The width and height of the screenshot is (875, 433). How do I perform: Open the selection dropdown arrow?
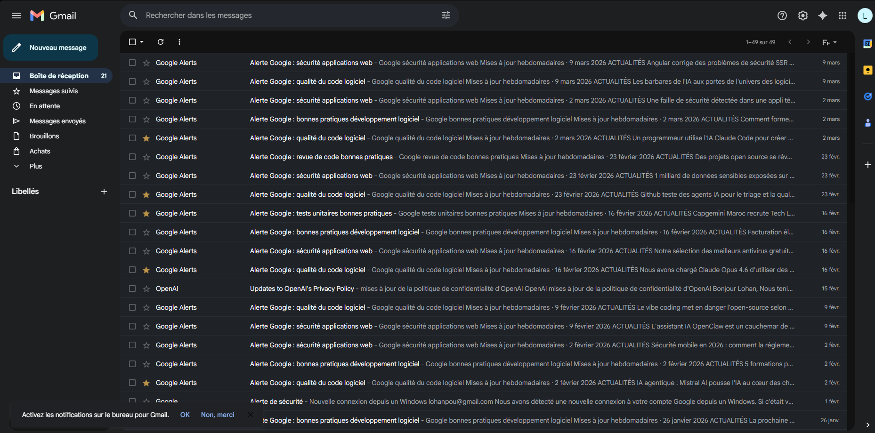[x=141, y=42]
